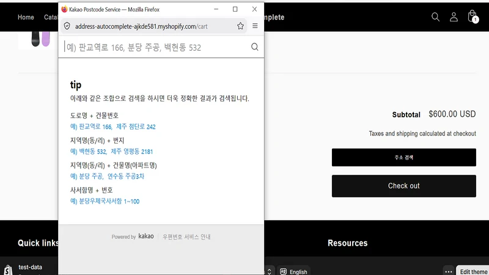Click example link 분당 주공
Viewport: 489px width, 275px height.
90,177
